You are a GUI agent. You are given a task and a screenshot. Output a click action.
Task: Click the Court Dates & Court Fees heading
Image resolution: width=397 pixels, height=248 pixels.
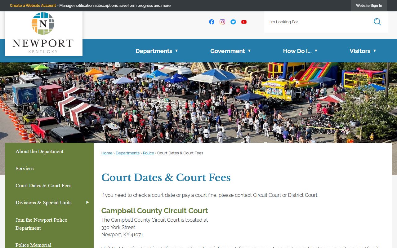(x=166, y=178)
